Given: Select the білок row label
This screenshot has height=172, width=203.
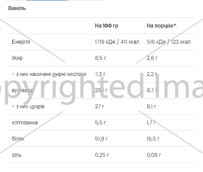Looking at the screenshot, I should point(18,139).
